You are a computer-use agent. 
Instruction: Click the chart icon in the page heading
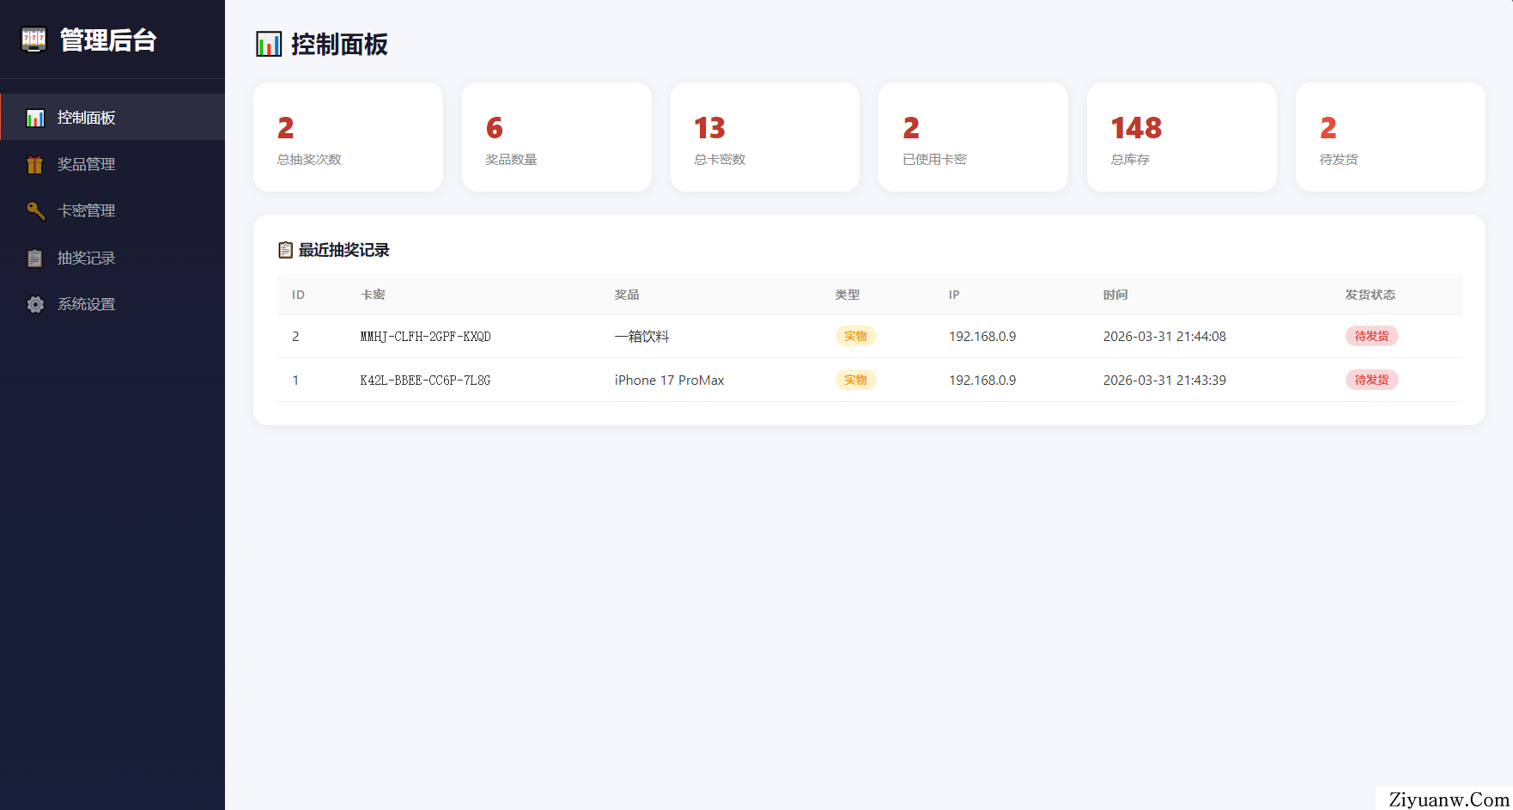269,44
